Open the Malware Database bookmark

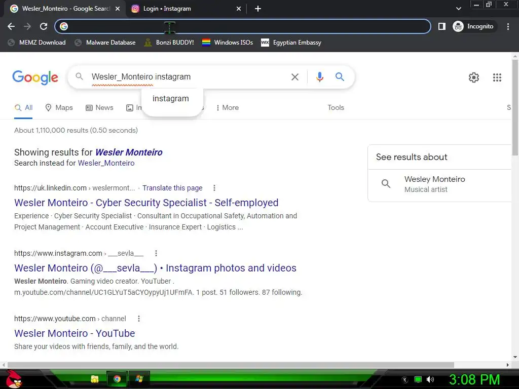pyautogui.click(x=105, y=43)
